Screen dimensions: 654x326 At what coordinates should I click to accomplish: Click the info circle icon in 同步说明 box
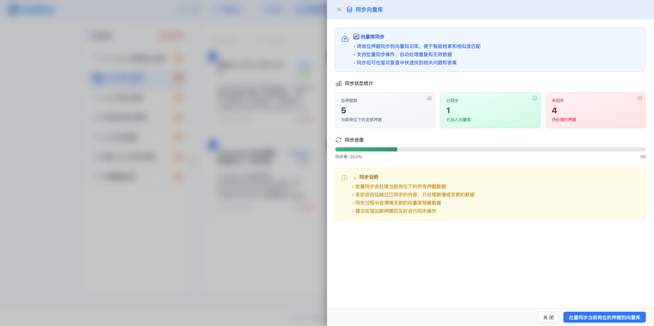pos(344,178)
